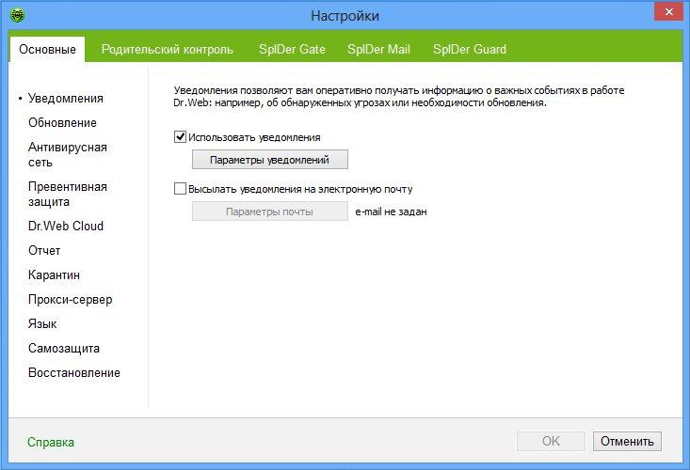Open the Обновление section

tap(62, 122)
